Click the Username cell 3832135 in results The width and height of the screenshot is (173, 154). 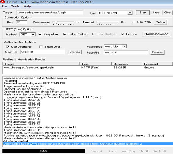(120, 68)
